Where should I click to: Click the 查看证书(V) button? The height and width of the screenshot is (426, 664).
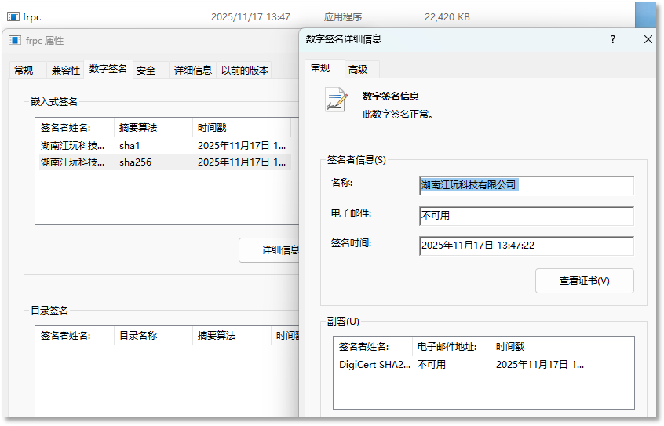[x=585, y=281]
